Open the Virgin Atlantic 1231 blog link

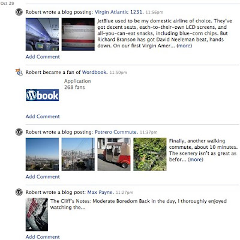pyautogui.click(x=119, y=12)
